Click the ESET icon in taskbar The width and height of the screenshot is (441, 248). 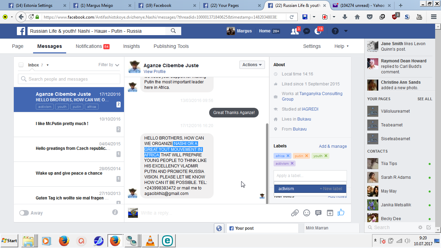[x=167, y=241]
